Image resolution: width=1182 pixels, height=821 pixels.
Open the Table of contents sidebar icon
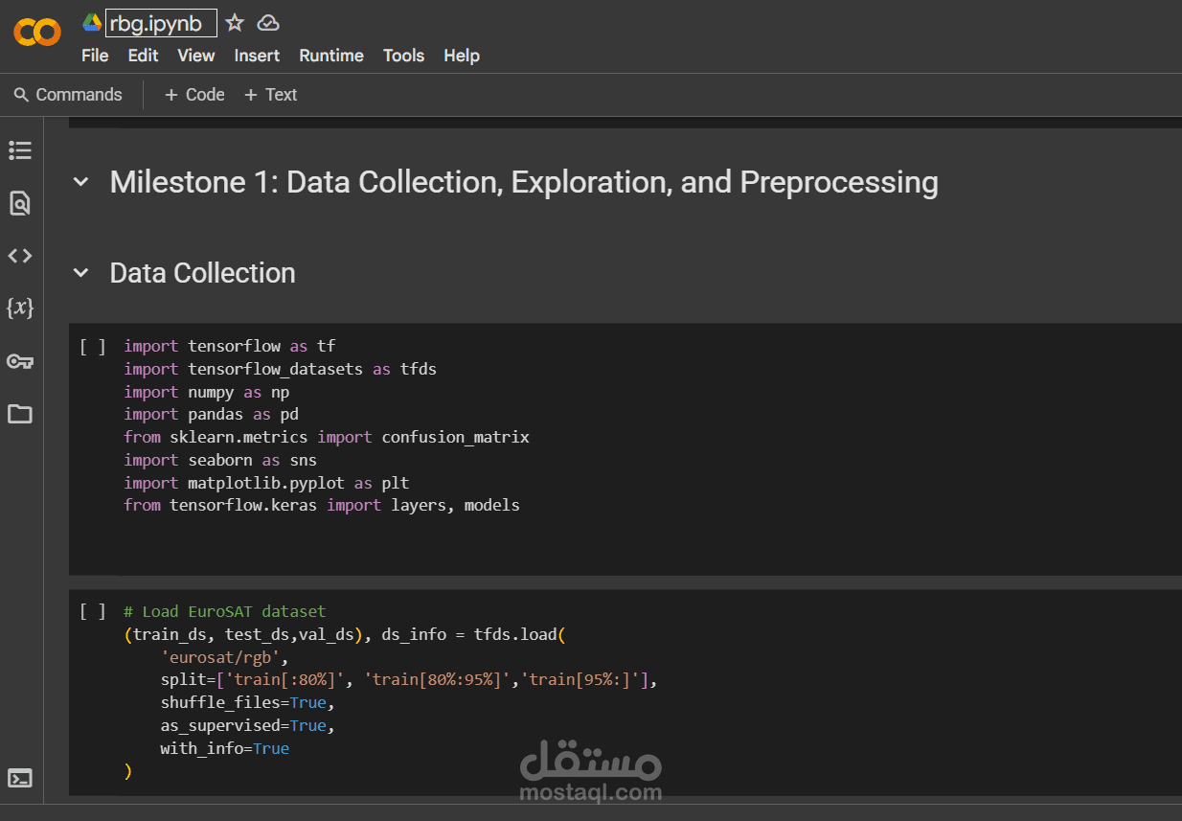(20, 150)
